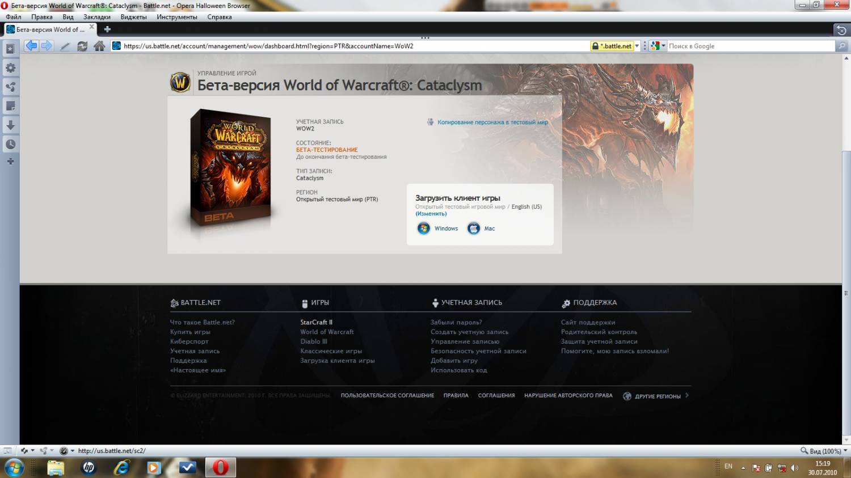Open the Unite panel in Opera sidebar
Viewport: 851px width, 478px height.
10,87
